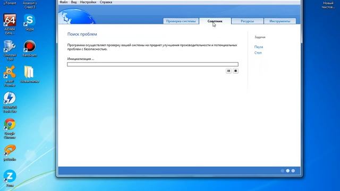The image size is (340, 191).
Task: Stop the scan with the square stop button
Action: (x=235, y=71)
